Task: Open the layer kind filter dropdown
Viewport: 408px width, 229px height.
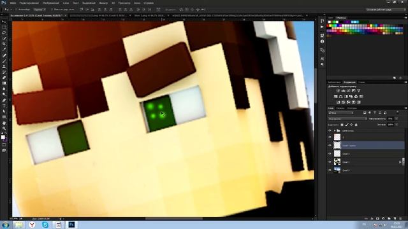Action: pyautogui.click(x=340, y=113)
